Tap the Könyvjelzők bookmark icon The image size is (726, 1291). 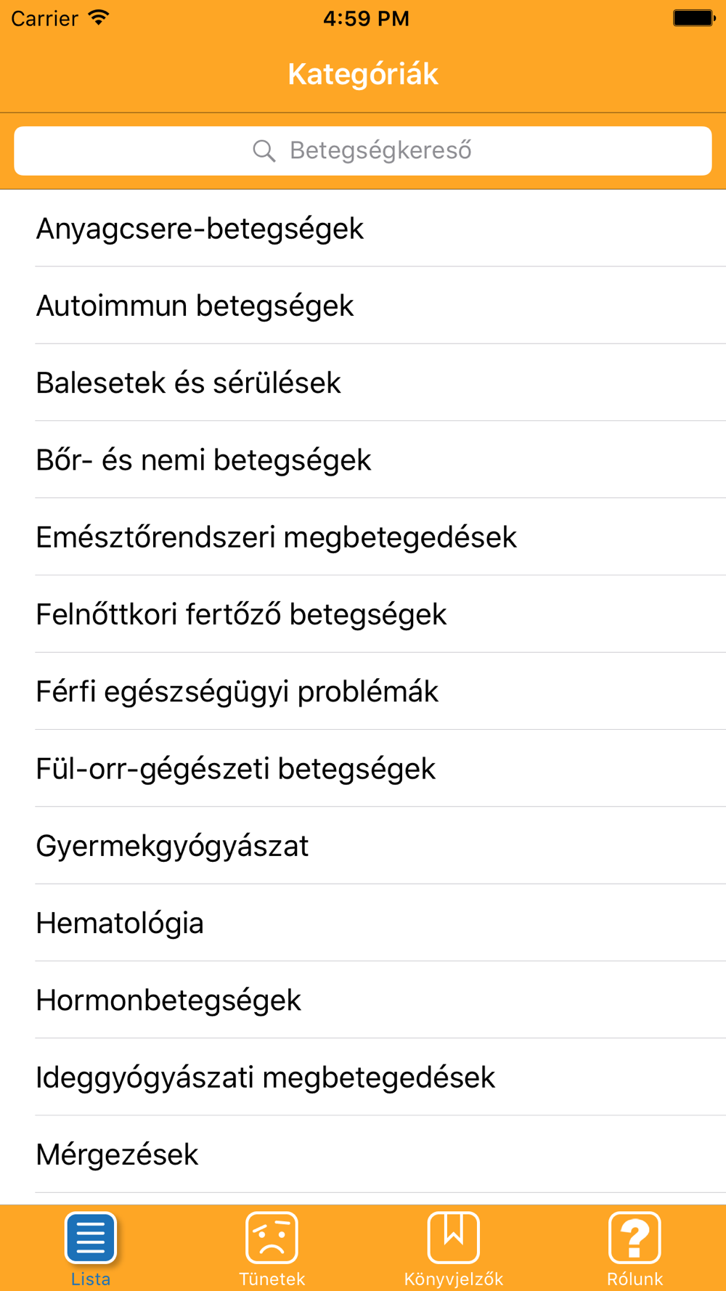454,1238
